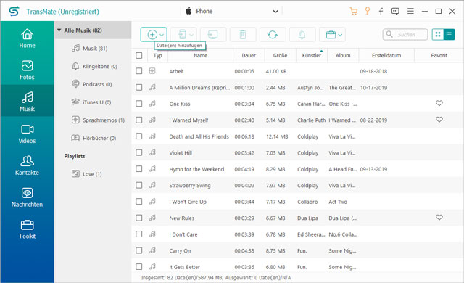The image size is (464, 283).
Task: Open the Facebook icon link
Action: click(x=381, y=12)
